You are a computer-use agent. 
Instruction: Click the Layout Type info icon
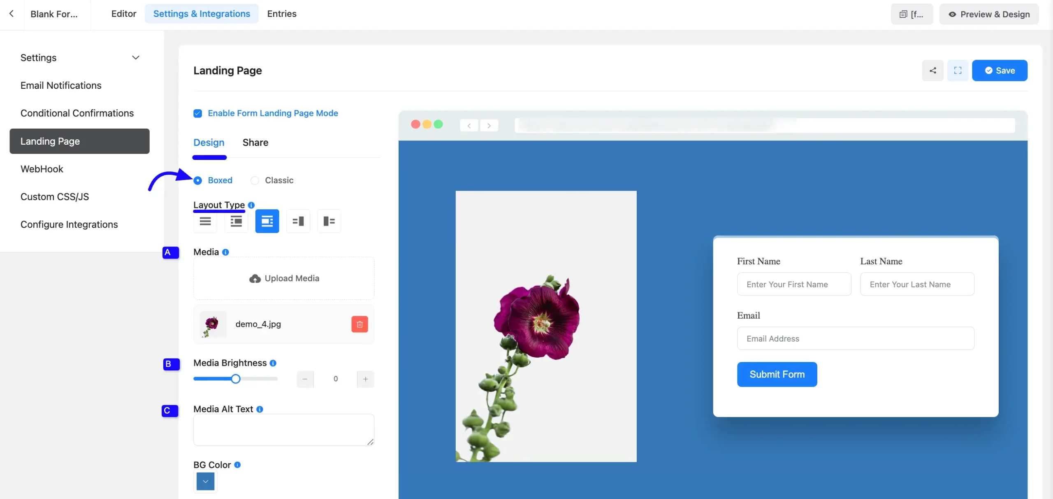click(251, 205)
